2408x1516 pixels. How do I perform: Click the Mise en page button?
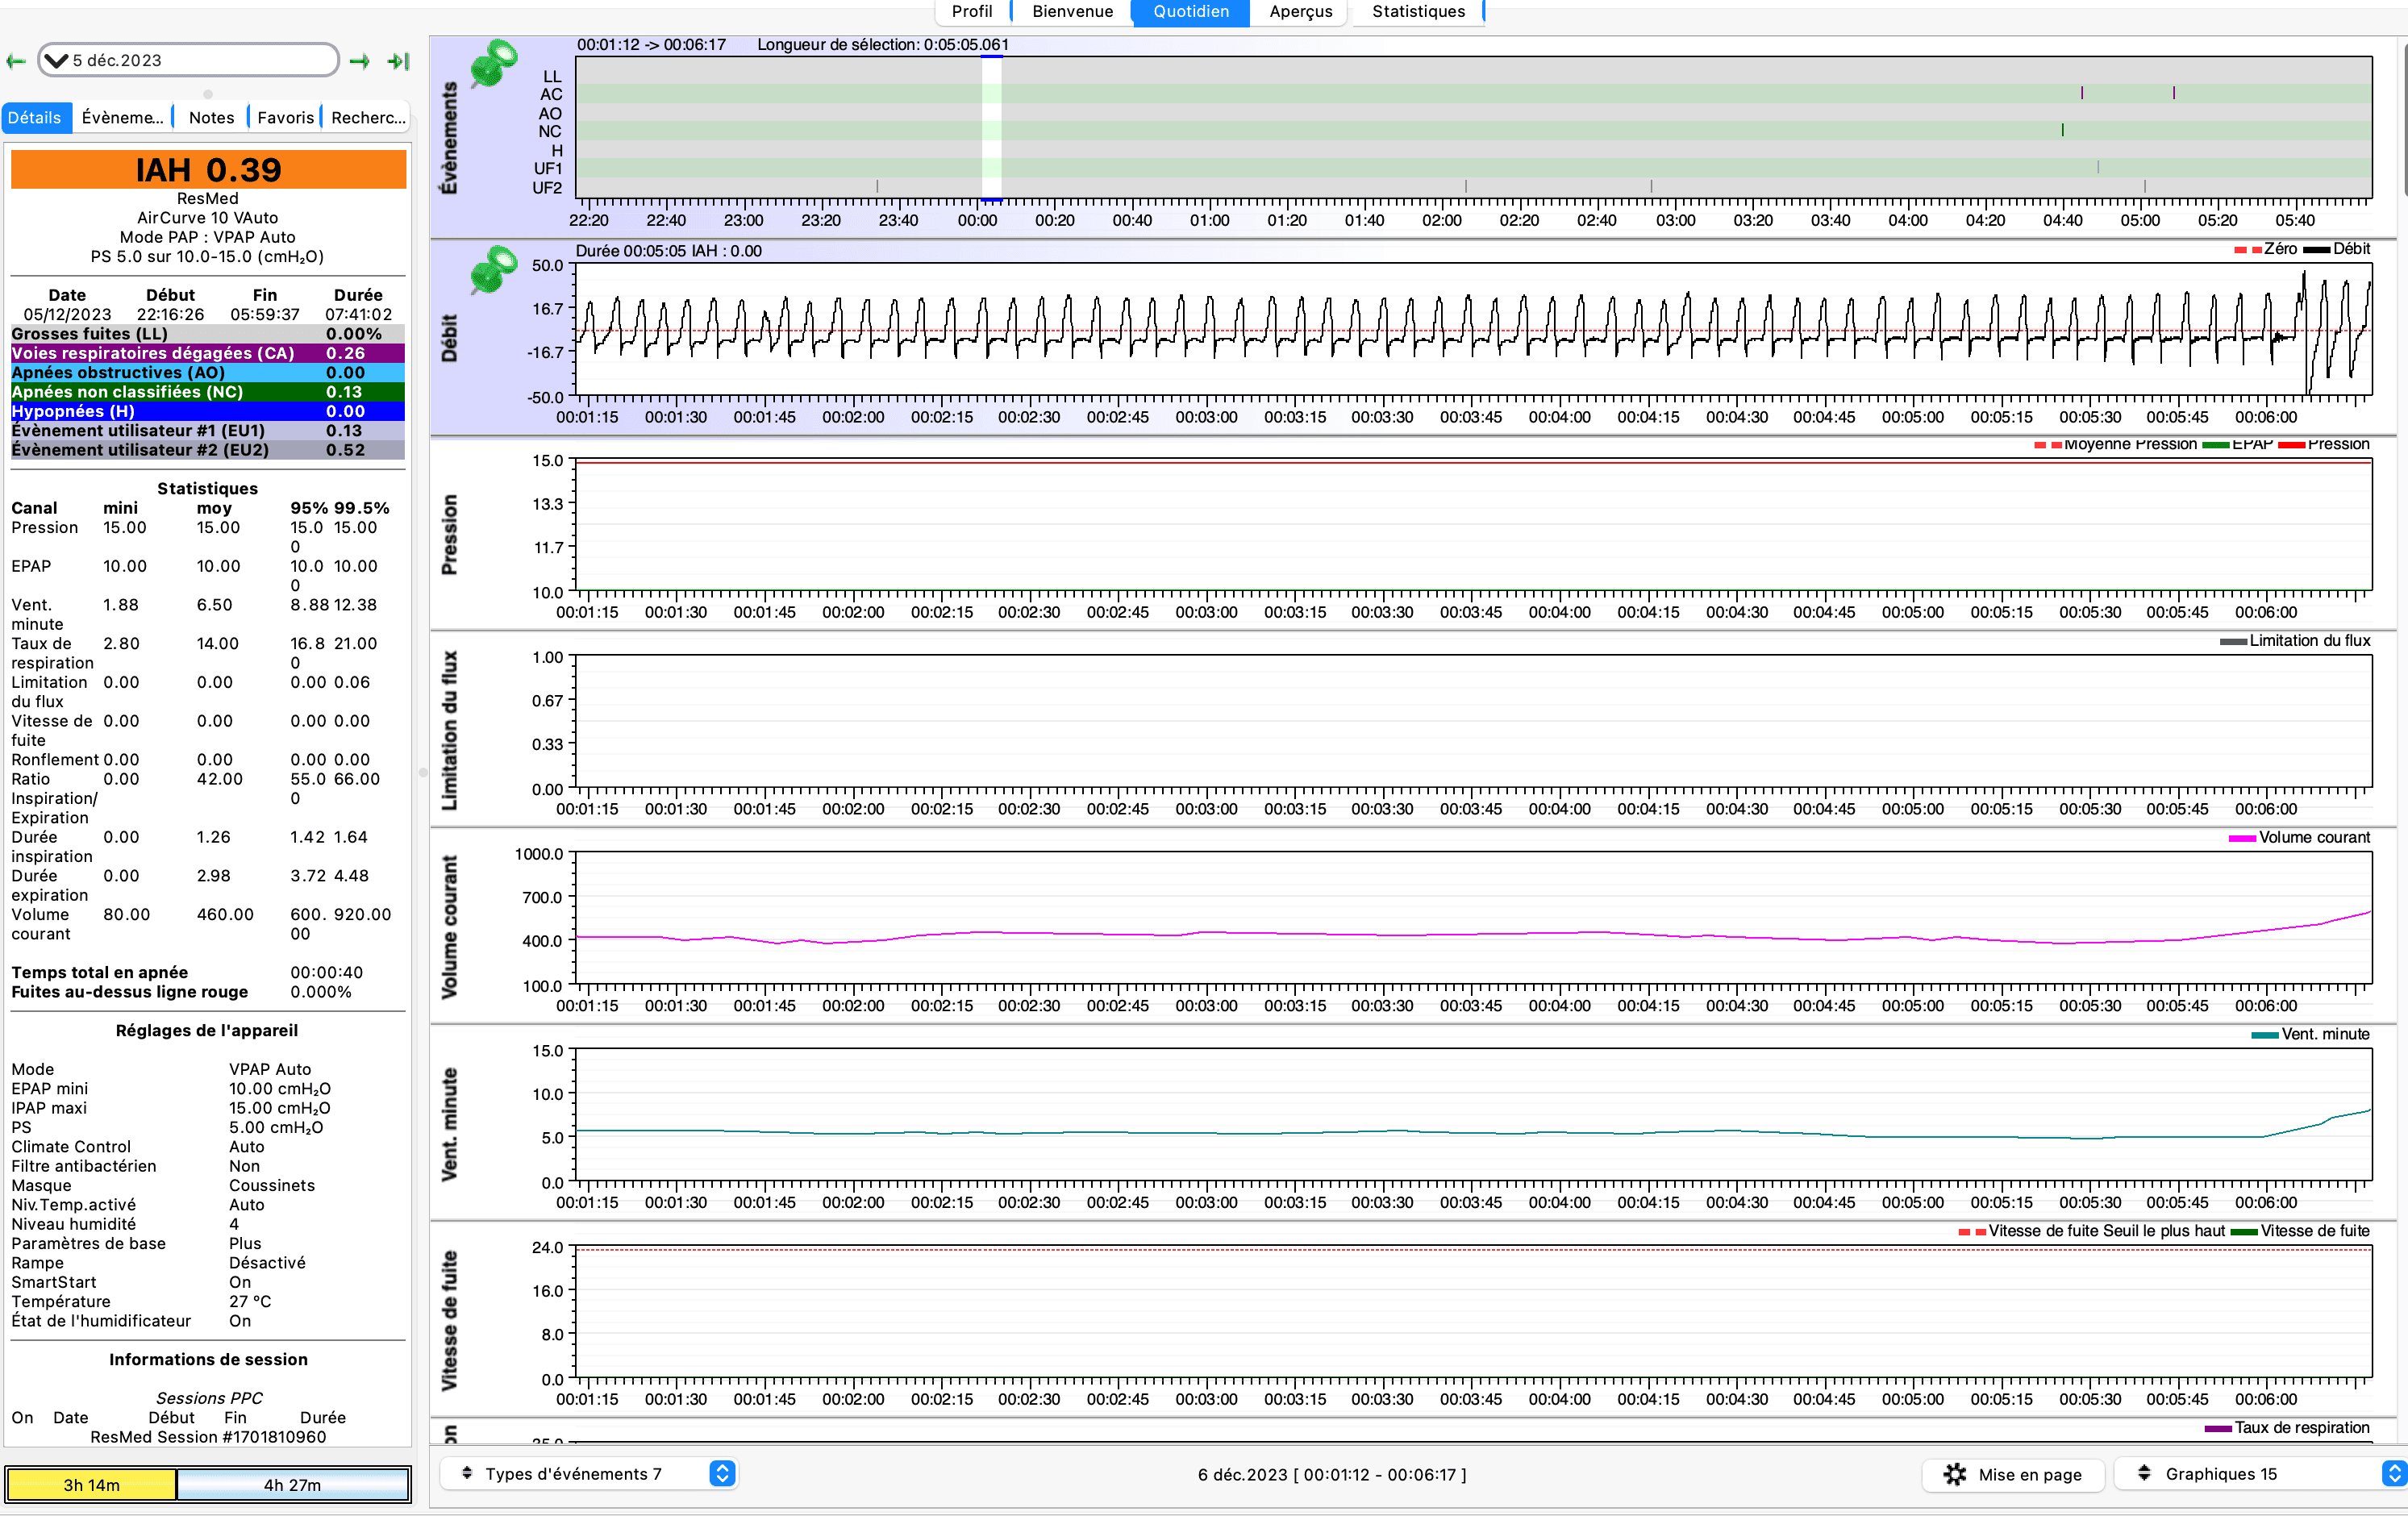2013,1474
